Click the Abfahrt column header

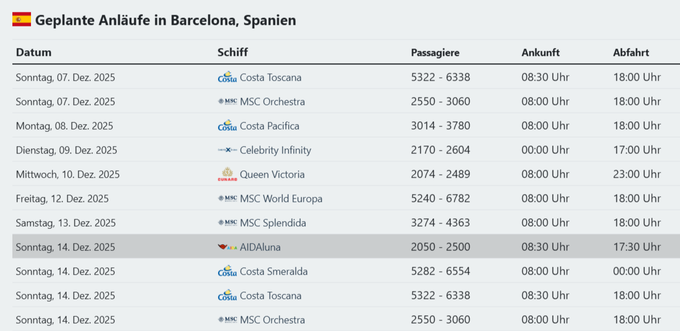point(631,52)
